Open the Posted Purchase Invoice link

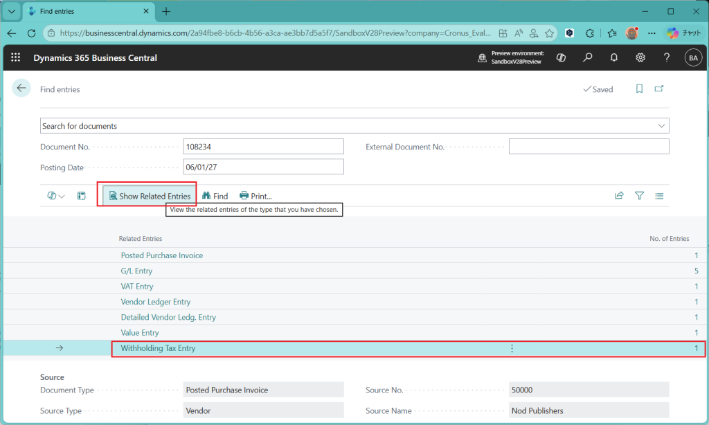[x=162, y=255]
